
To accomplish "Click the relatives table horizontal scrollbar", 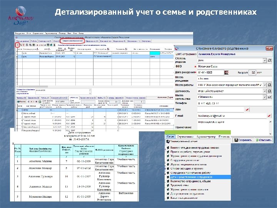I will 32,87.
